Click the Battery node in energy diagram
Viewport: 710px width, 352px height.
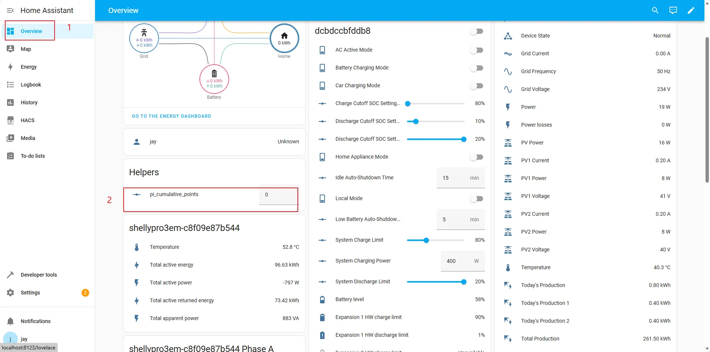214,79
